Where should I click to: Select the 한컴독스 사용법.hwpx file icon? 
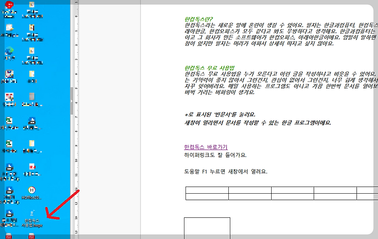tap(32, 219)
